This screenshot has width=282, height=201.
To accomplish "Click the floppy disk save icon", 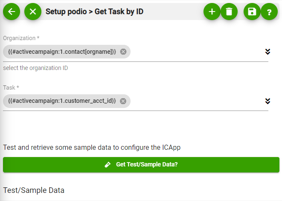I will tap(252, 12).
